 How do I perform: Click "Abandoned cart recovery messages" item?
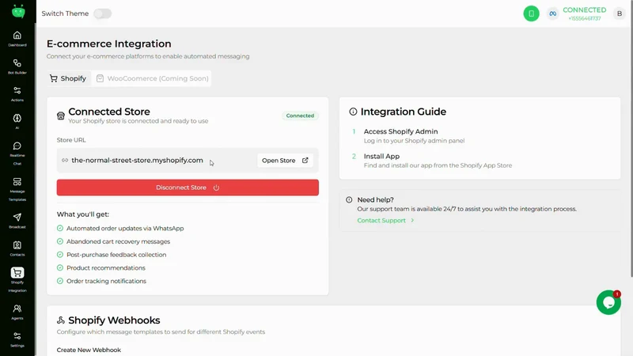pos(118,241)
